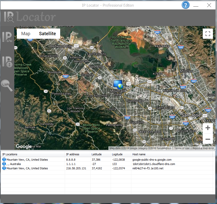Click info icon for 8.8.8.8 row
The width and height of the screenshot is (217, 204).
pos(4,159)
